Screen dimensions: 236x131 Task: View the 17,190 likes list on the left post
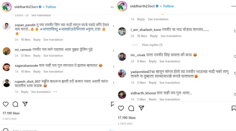pyautogui.click(x=12, y=113)
